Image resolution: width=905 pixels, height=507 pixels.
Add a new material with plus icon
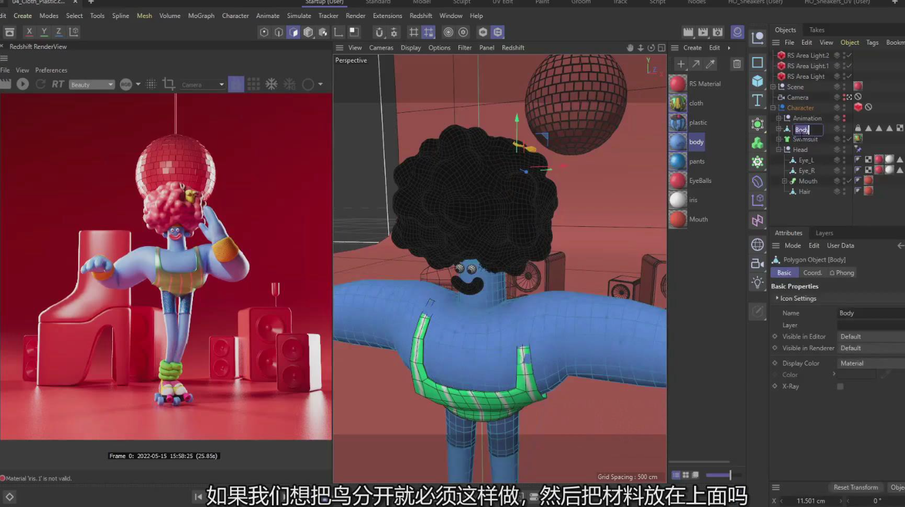[x=680, y=64]
